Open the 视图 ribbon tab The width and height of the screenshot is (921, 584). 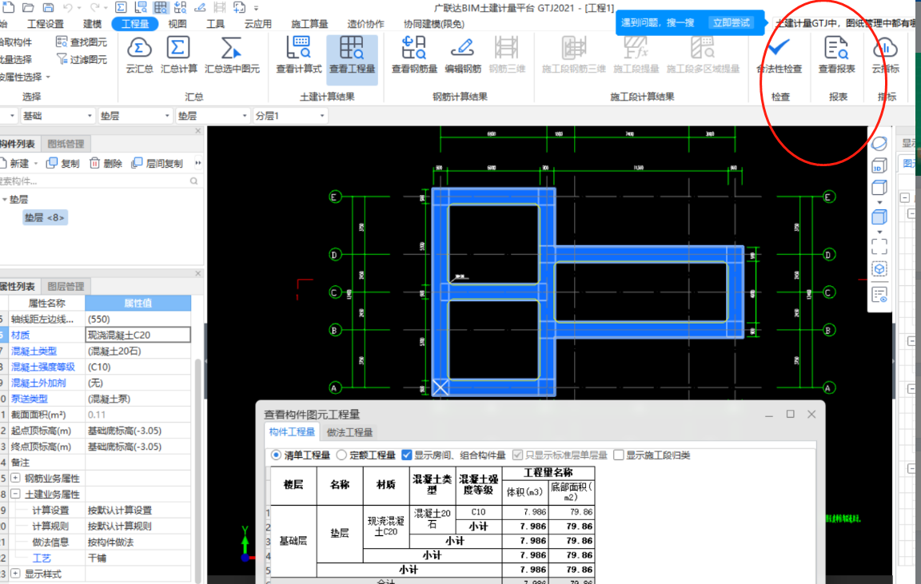[177, 24]
